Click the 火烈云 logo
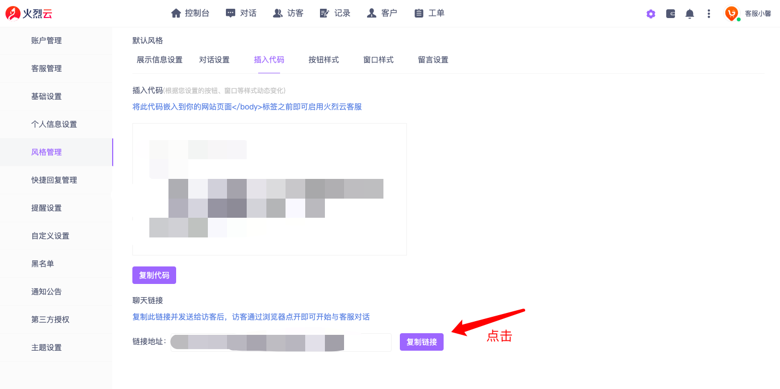The width and height of the screenshot is (780, 389). pyautogui.click(x=29, y=14)
